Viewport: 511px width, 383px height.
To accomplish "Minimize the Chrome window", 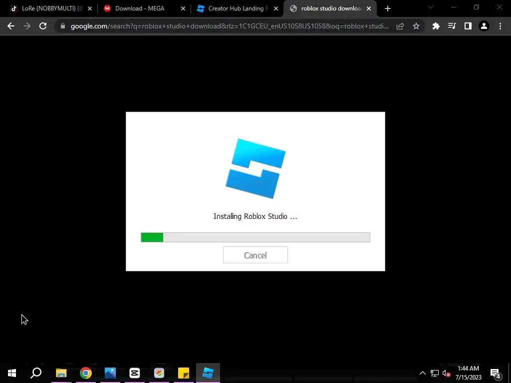I will click(454, 7).
